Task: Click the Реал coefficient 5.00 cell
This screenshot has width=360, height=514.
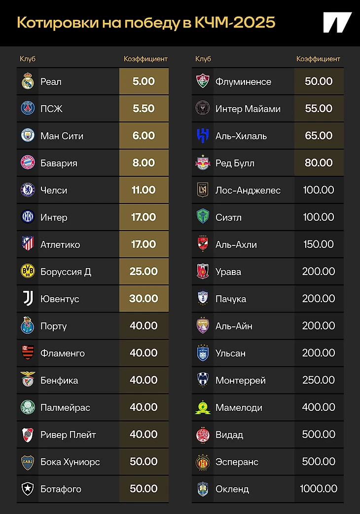Action: pyautogui.click(x=144, y=81)
